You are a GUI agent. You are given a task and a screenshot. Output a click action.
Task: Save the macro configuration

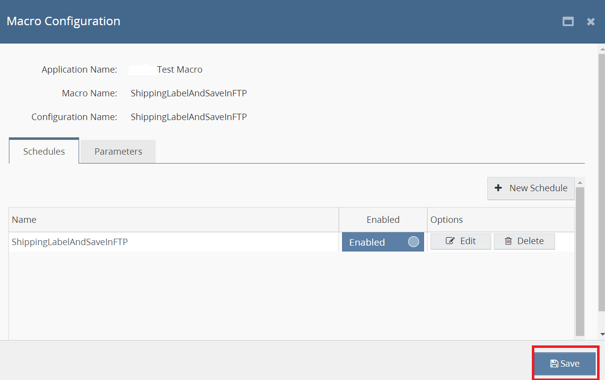[565, 364]
